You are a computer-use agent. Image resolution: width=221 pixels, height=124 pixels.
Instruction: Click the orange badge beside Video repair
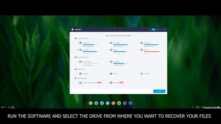tap(121, 83)
